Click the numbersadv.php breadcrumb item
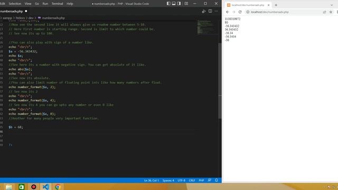 (x=53, y=18)
